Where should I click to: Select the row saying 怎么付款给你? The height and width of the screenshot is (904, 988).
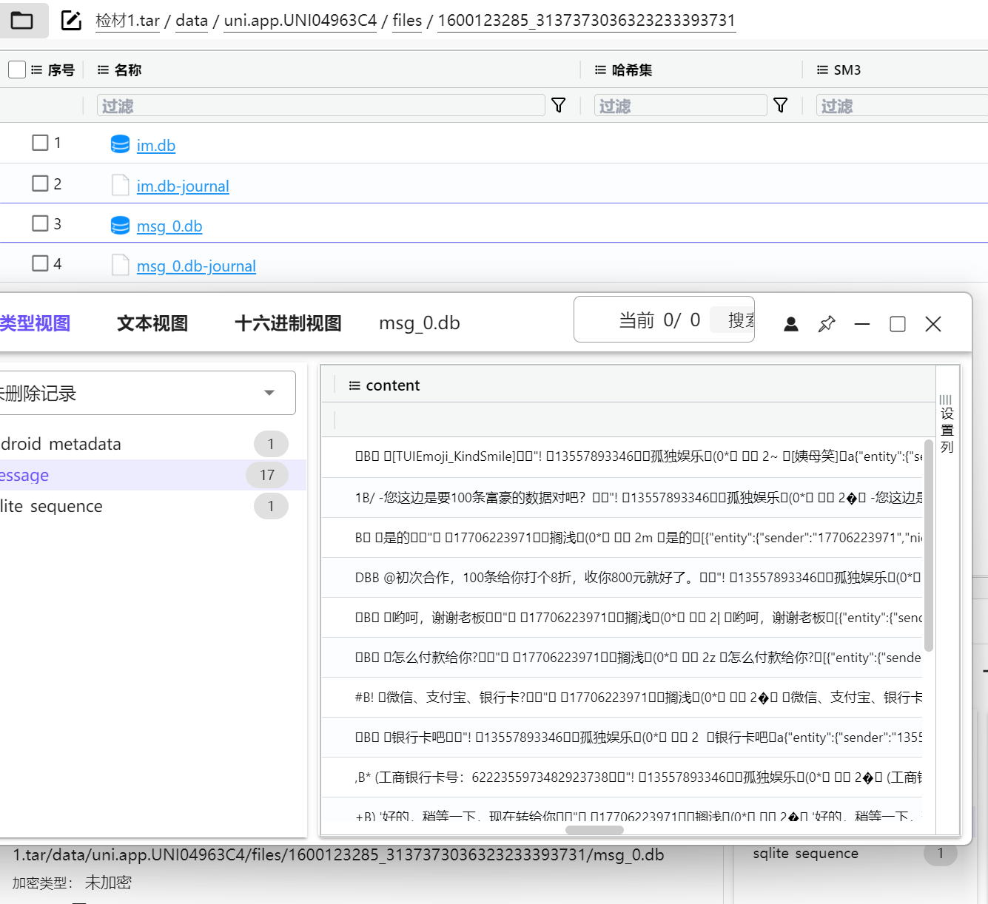click(x=622, y=658)
